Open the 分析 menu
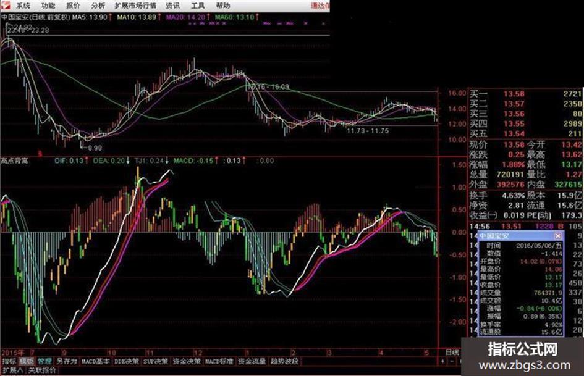Screen dimensions: 584x376 98,6
